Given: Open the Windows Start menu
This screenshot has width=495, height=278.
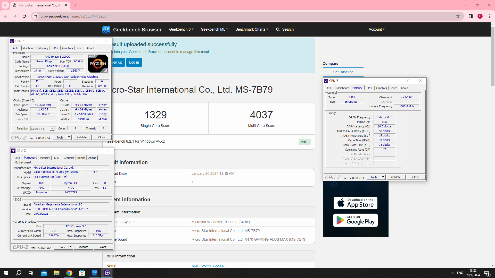Looking at the screenshot, I should click(x=6, y=273).
